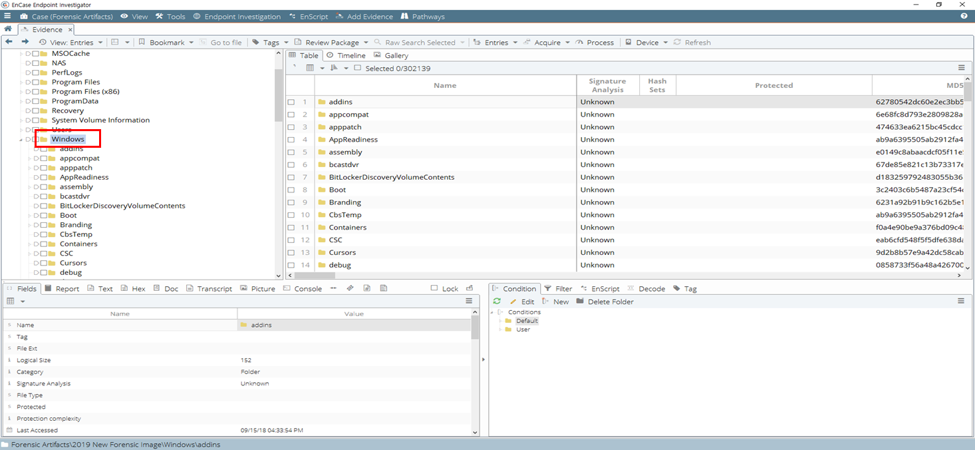Open the Tools menu

(x=170, y=16)
